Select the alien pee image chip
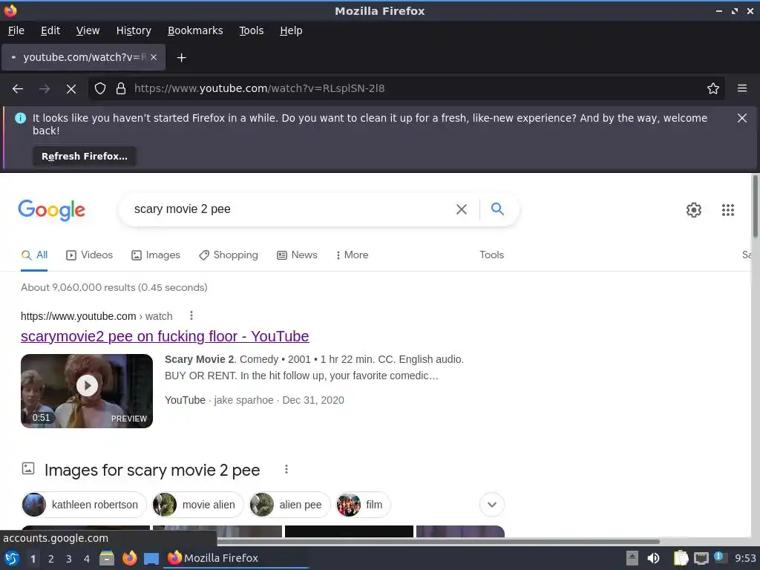Viewport: 760px width, 570px height. [x=289, y=505]
